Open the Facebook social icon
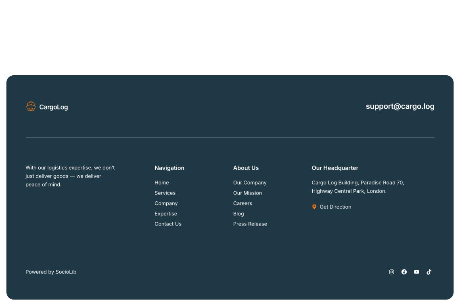460x306 pixels. coord(404,272)
